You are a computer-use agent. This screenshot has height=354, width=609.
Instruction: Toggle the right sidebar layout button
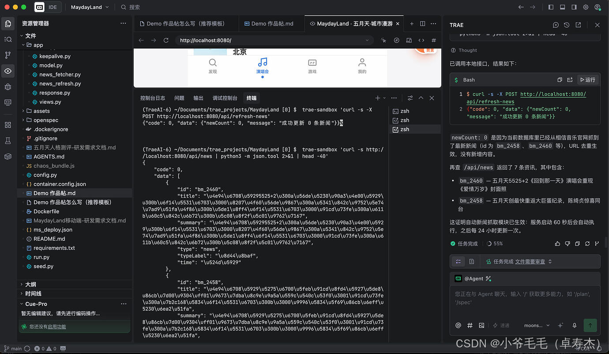[x=574, y=7]
